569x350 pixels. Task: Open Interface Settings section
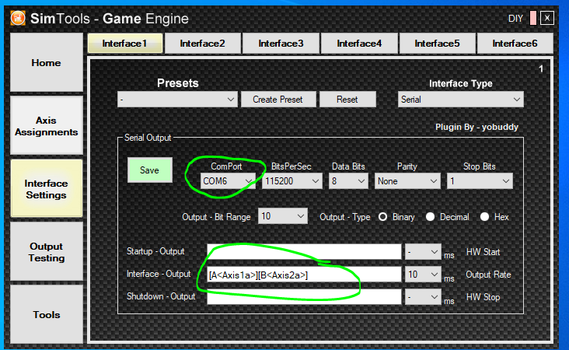pyautogui.click(x=47, y=189)
